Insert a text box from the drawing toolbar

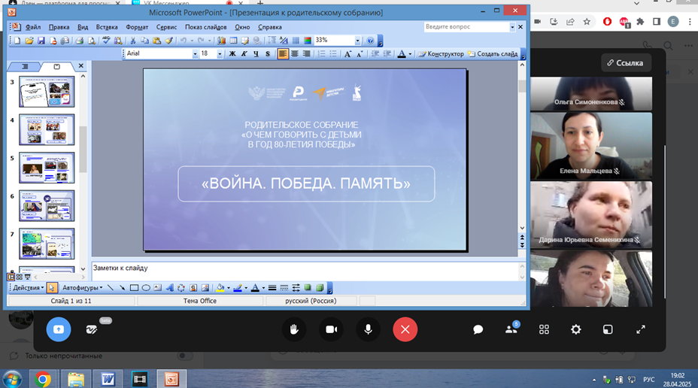[158, 288]
